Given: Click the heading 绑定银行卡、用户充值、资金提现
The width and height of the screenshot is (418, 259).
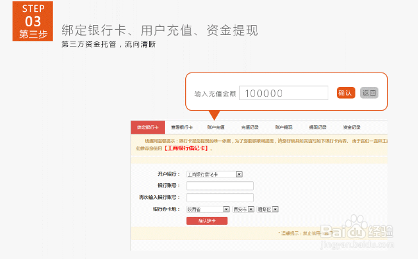Looking at the screenshot, I should click(160, 30).
